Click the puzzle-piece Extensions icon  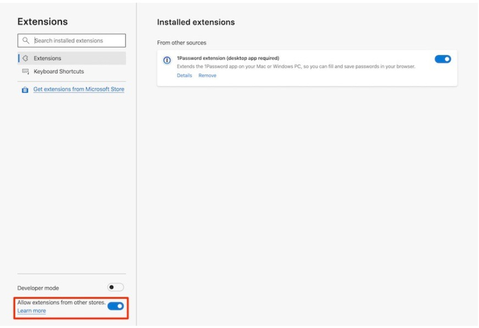[x=25, y=58]
